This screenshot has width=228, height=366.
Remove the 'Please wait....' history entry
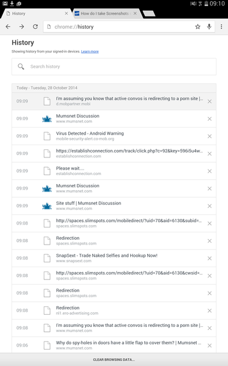click(210, 171)
